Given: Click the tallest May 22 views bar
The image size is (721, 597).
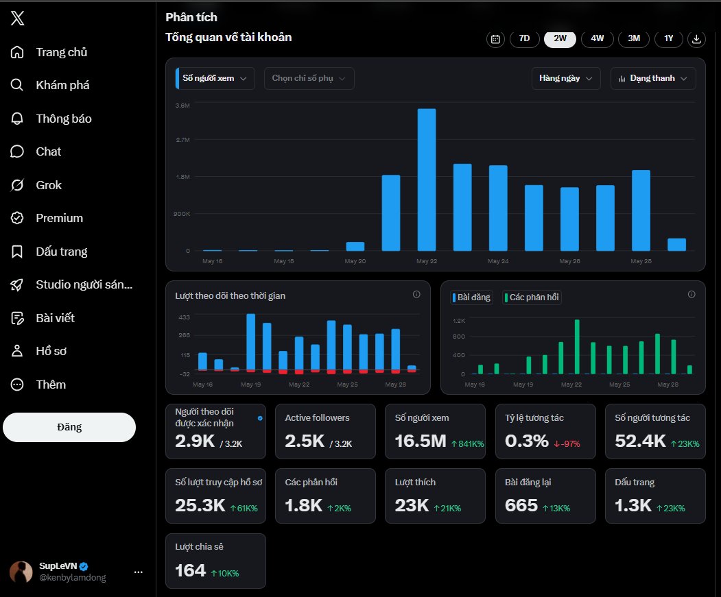Looking at the screenshot, I should coord(427,180).
